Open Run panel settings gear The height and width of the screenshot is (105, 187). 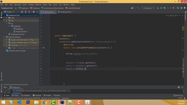tap(179, 87)
